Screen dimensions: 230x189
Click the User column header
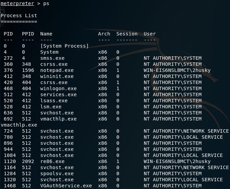(150, 34)
